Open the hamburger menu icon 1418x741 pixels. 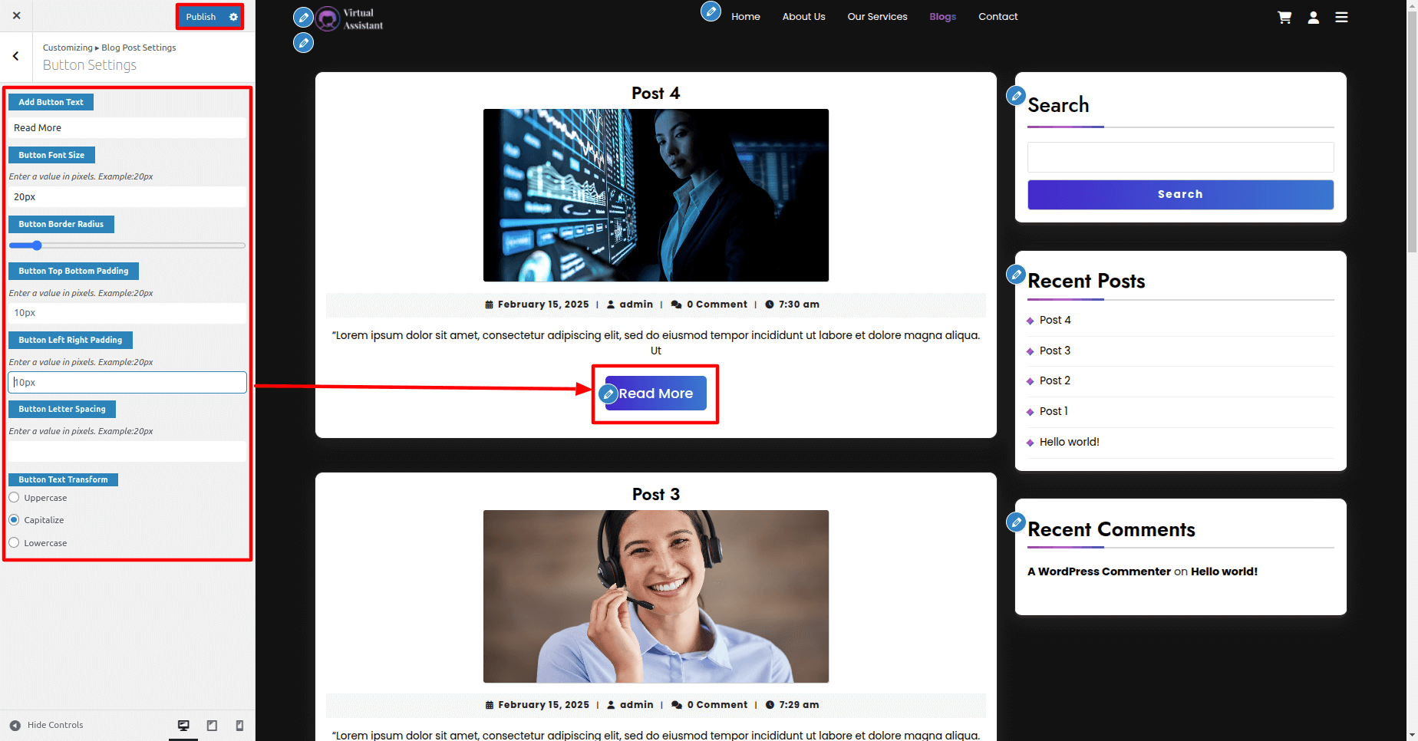[x=1341, y=17]
